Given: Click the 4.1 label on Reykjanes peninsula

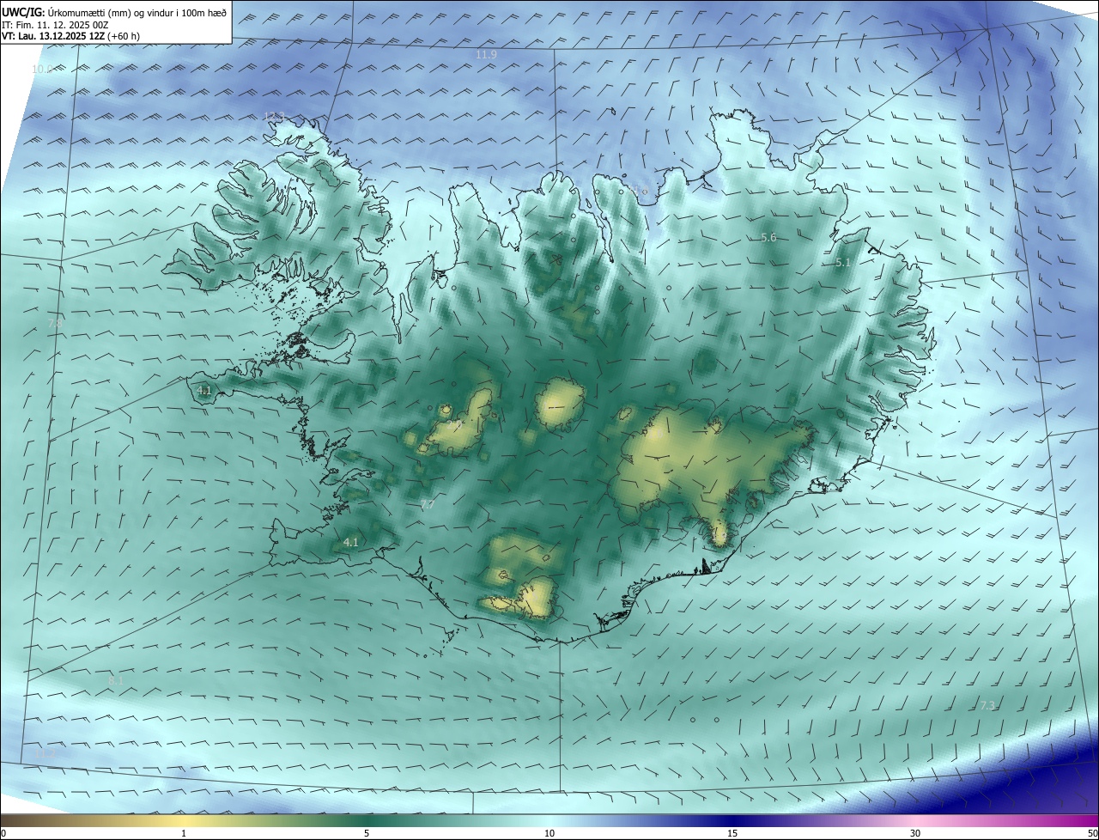Looking at the screenshot, I should 350,542.
